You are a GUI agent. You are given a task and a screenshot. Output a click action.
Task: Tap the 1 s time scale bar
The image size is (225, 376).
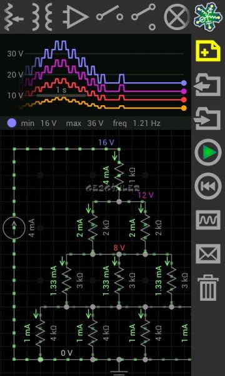click(x=61, y=92)
